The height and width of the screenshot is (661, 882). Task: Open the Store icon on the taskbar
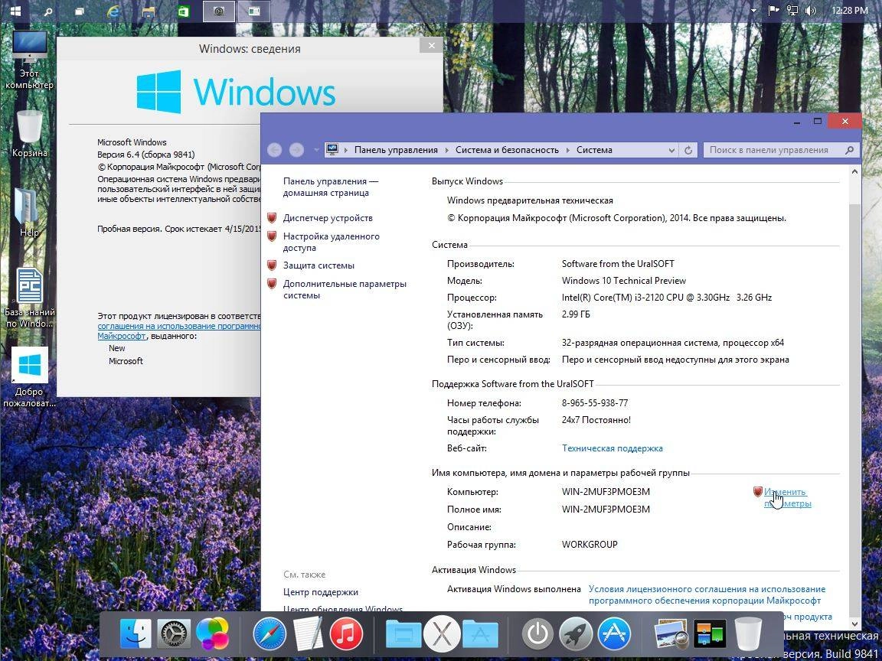point(184,11)
